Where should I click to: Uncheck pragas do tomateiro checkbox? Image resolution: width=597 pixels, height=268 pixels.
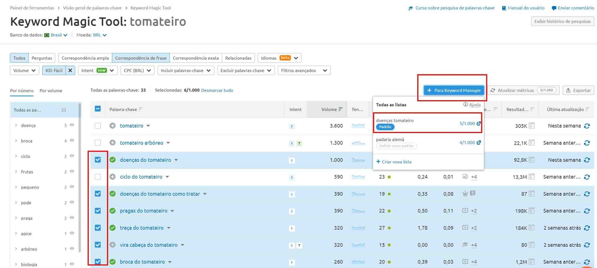tap(98, 211)
